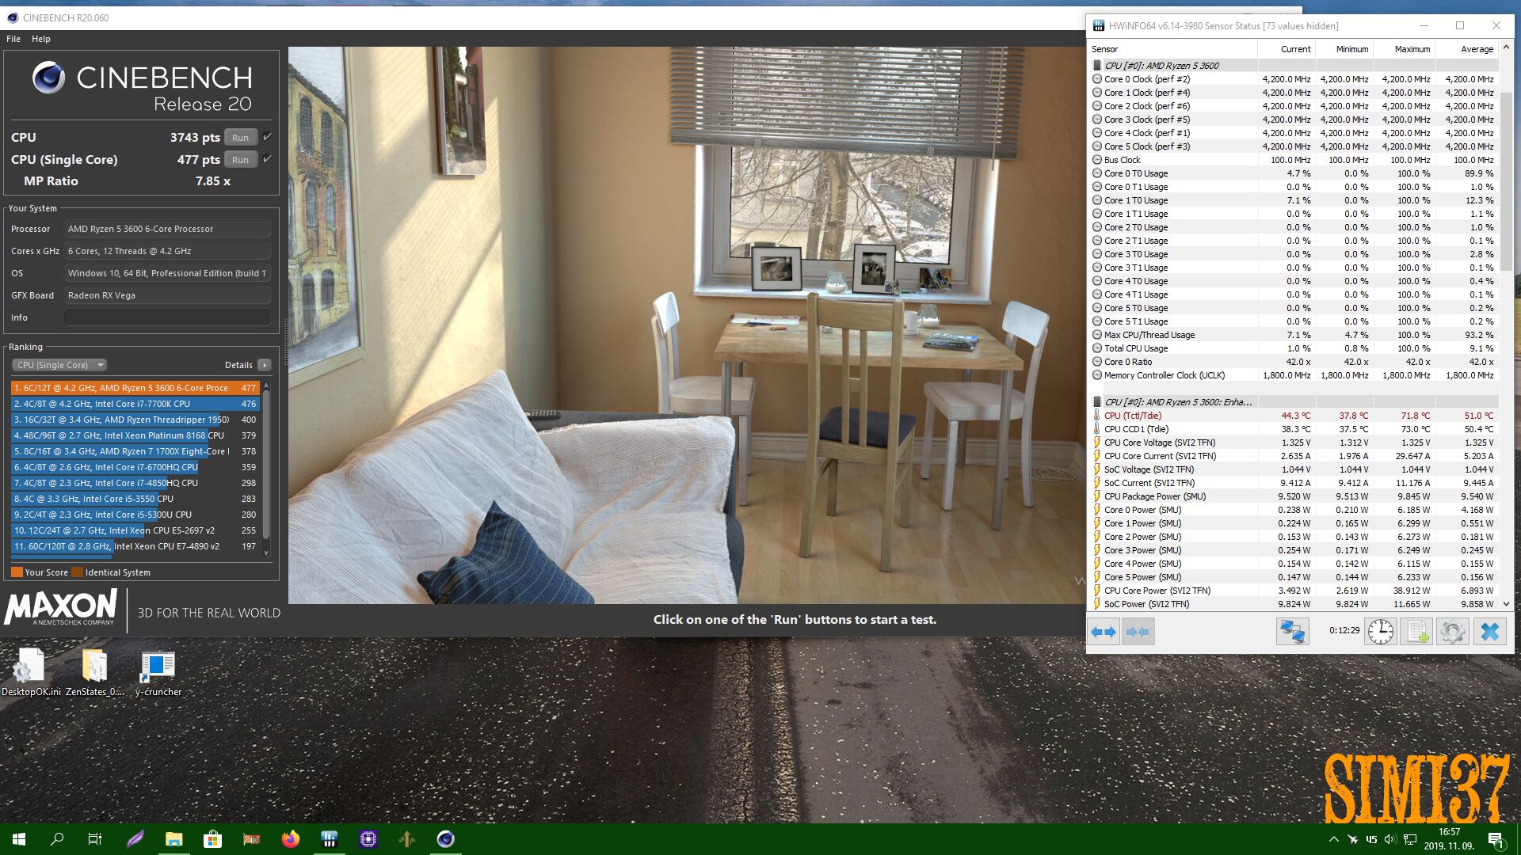
Task: Click HWiNFO shrink columns arrows icon
Action: (x=1138, y=632)
